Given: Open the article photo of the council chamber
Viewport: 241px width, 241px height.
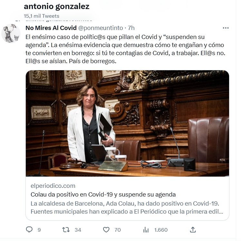Looking at the screenshot, I should [127, 123].
